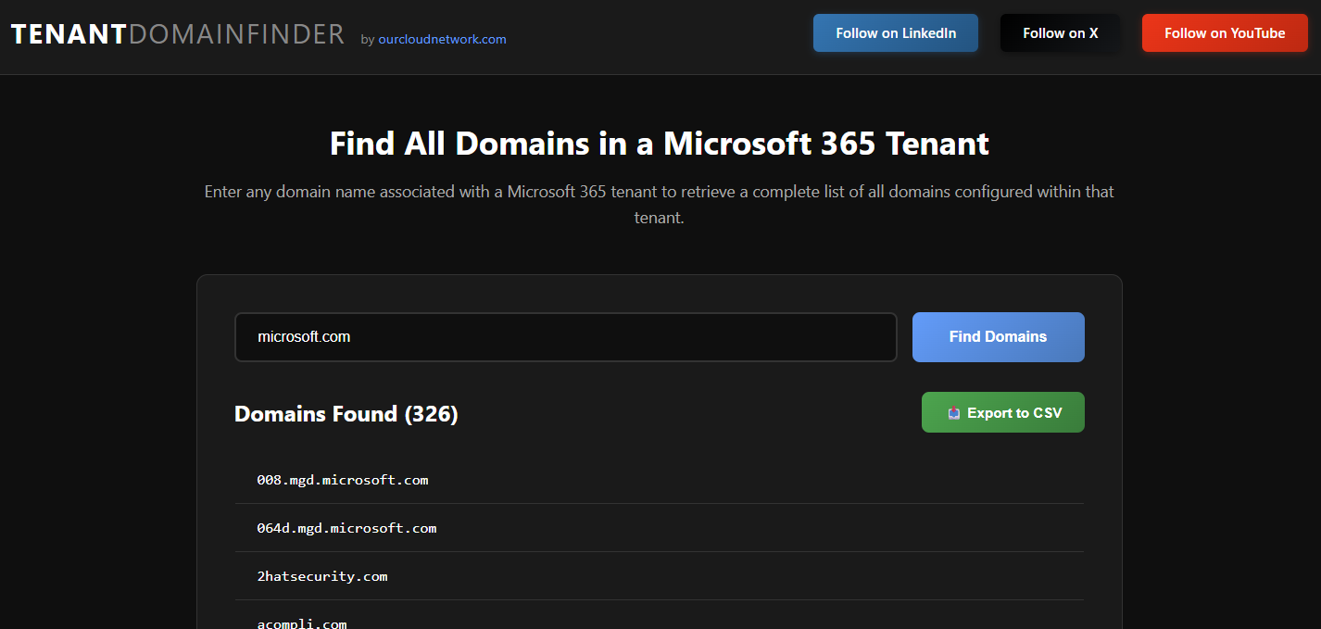Click the 2hatsecurity.com domain entry
1321x629 pixels.
[322, 576]
